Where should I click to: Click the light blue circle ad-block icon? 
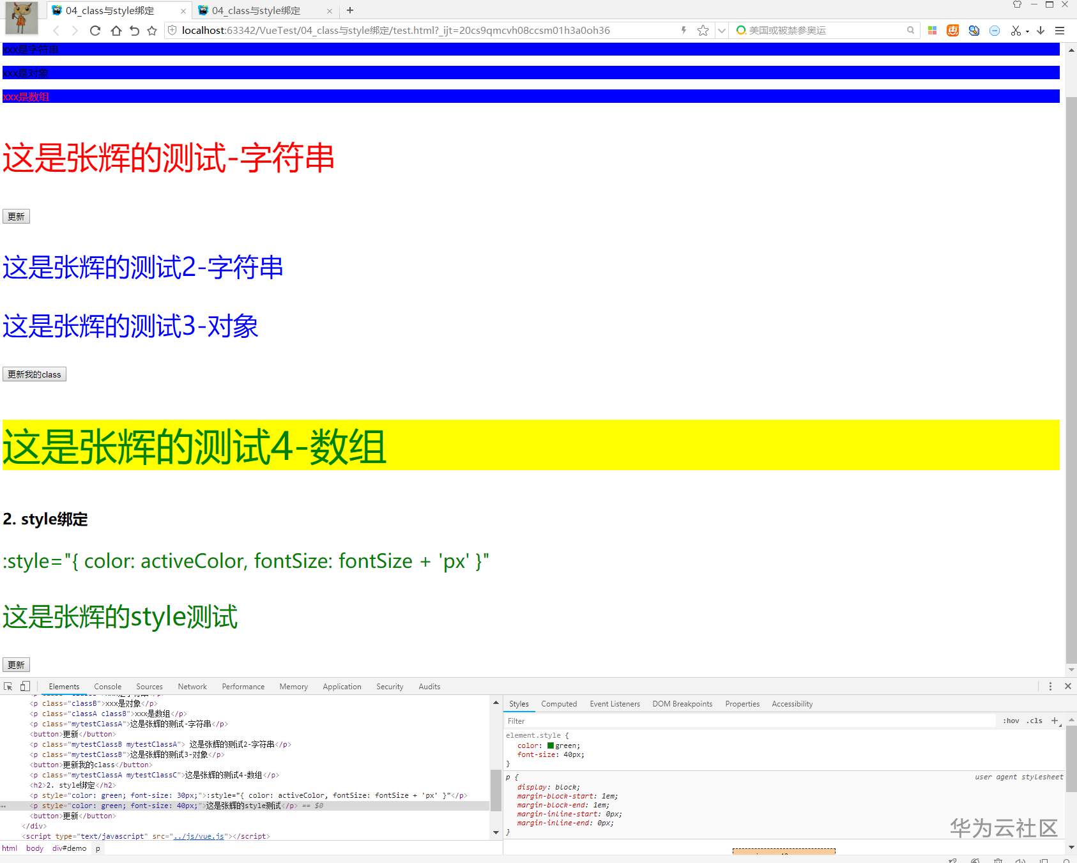tap(995, 31)
